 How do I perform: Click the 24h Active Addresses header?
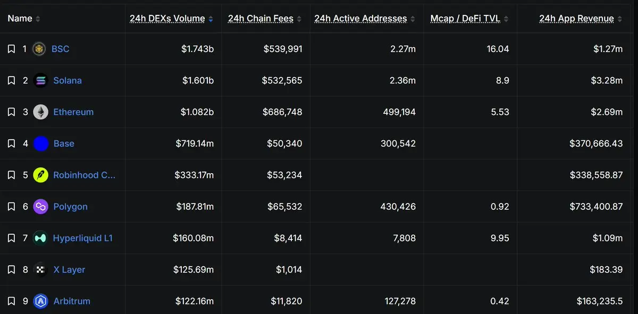(360, 19)
